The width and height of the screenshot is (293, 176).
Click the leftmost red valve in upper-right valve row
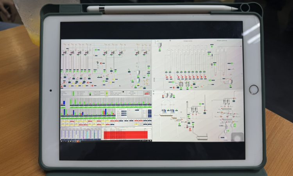(x=167, y=77)
